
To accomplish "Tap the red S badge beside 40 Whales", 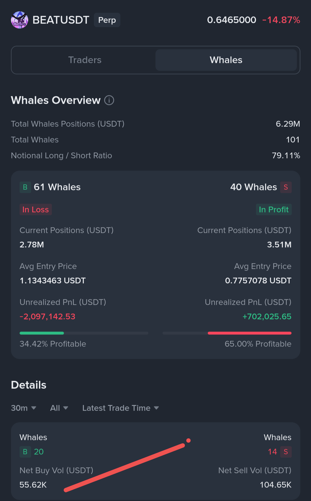I will point(286,187).
